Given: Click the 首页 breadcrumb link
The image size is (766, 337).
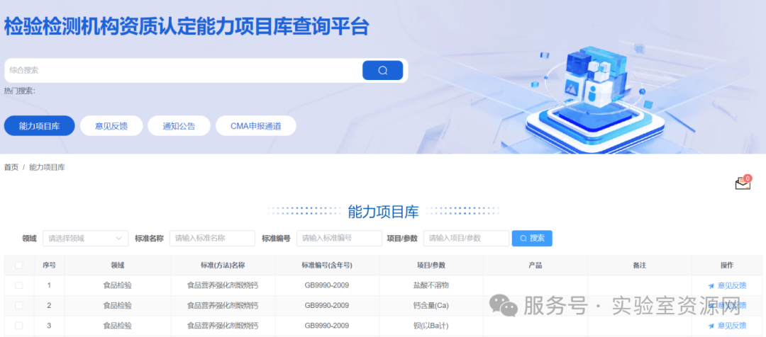Looking at the screenshot, I should [11, 167].
